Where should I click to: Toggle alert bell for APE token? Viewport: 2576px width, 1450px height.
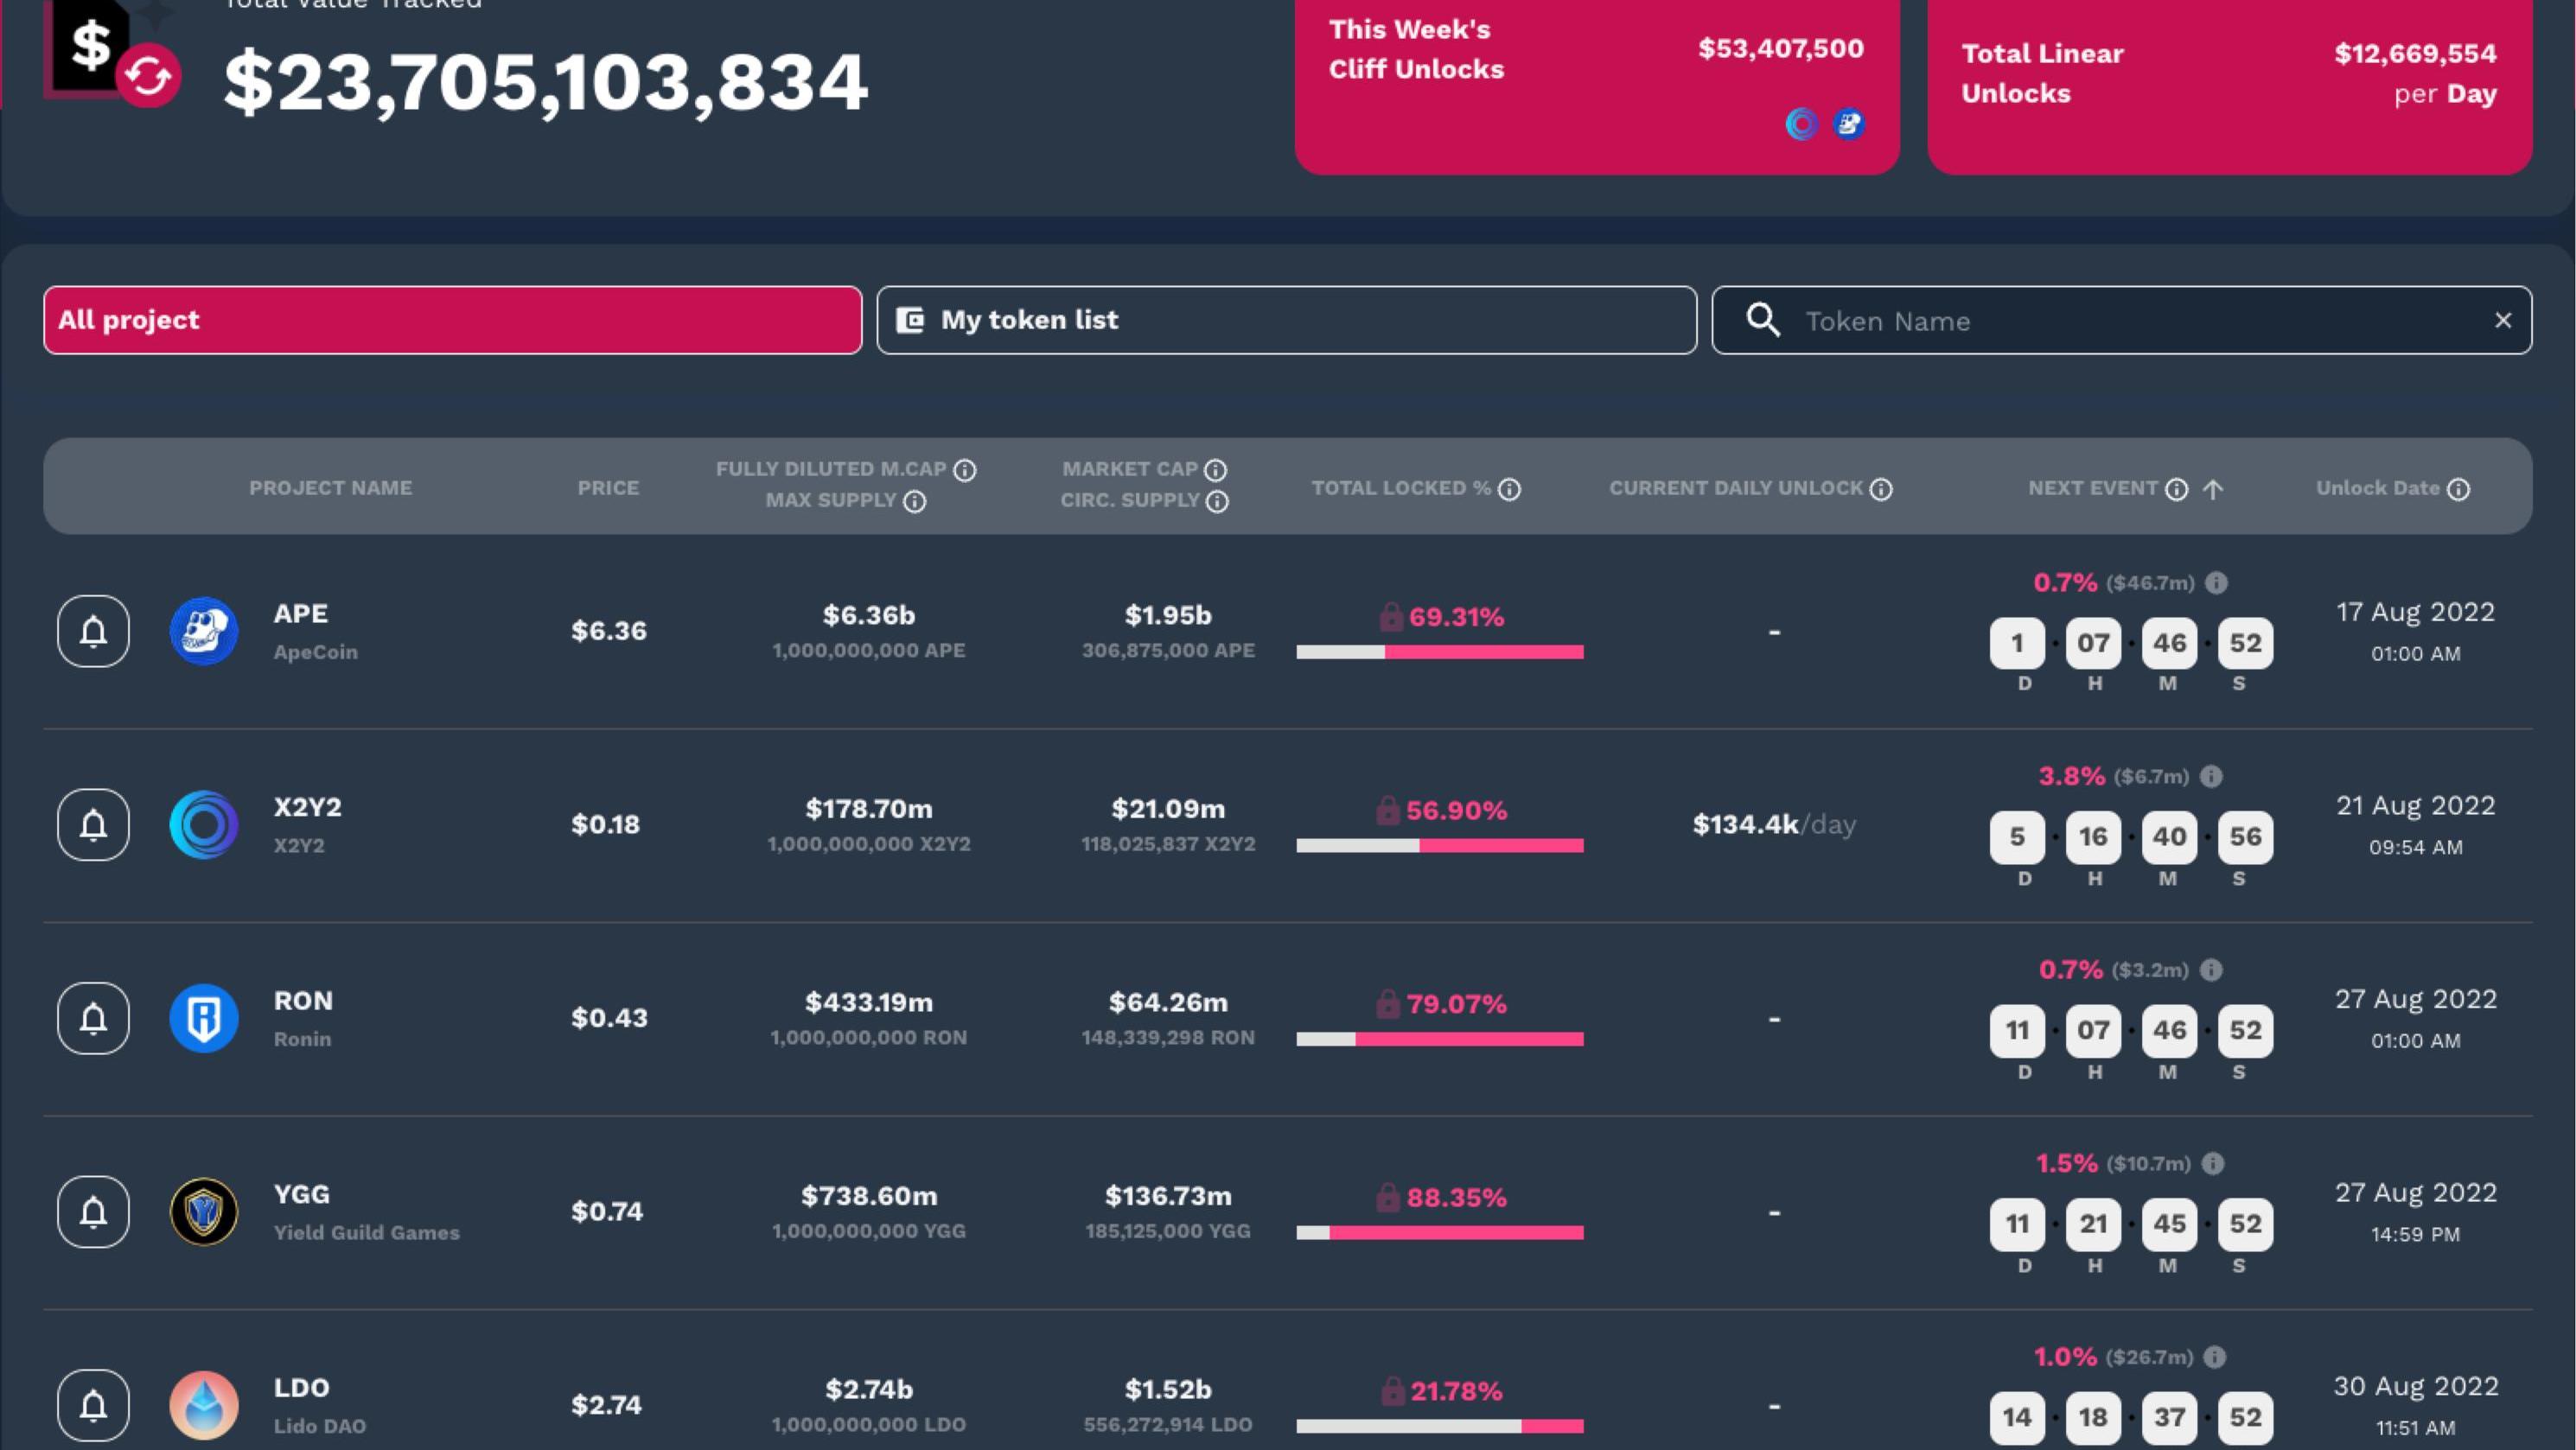coord(93,632)
